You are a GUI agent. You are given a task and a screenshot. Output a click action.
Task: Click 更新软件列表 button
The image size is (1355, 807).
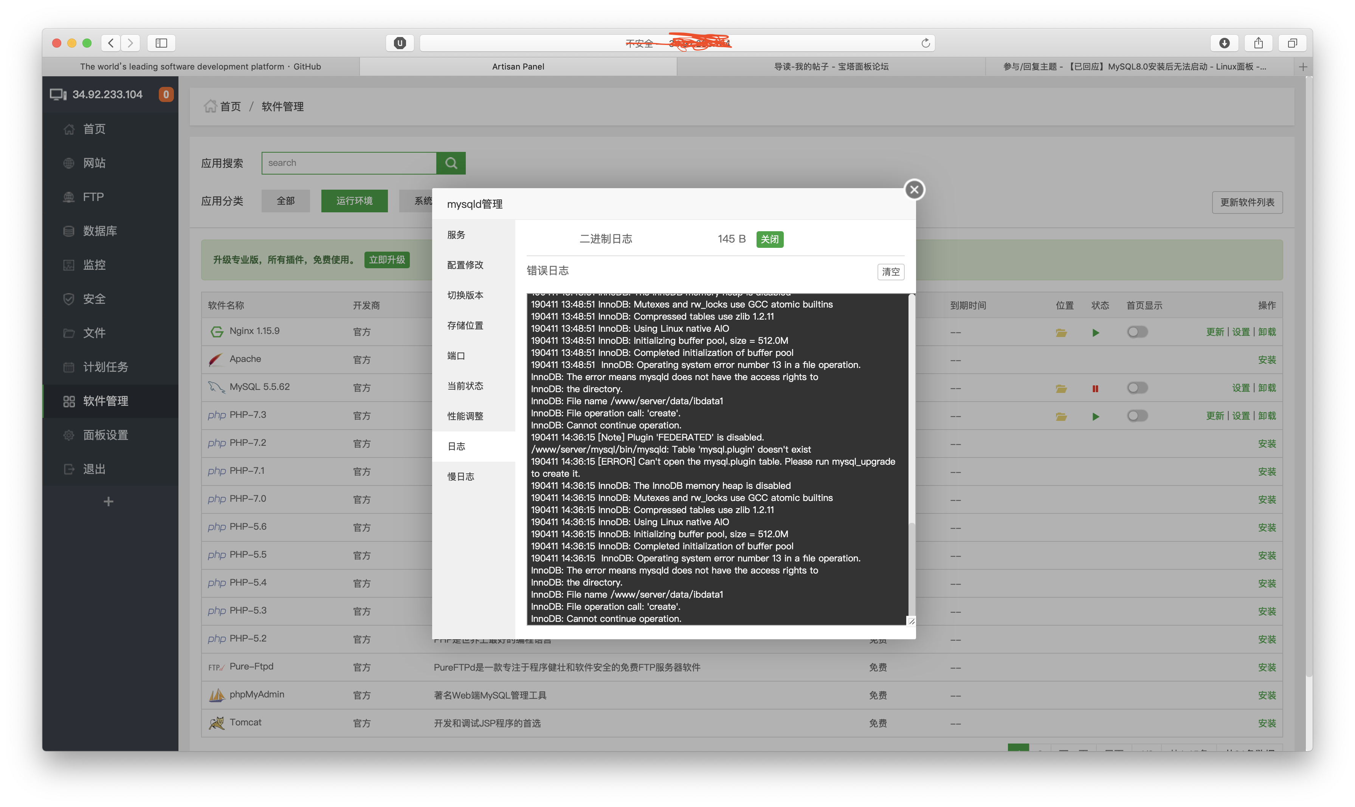(x=1247, y=202)
